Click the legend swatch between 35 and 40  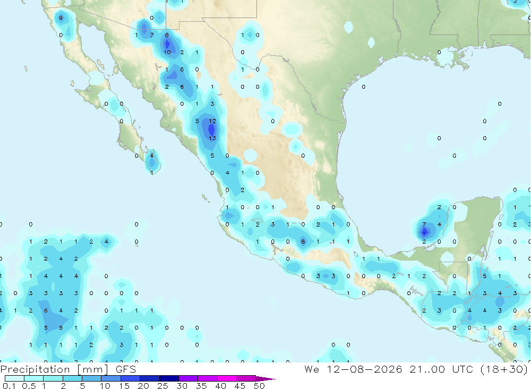coord(208,378)
